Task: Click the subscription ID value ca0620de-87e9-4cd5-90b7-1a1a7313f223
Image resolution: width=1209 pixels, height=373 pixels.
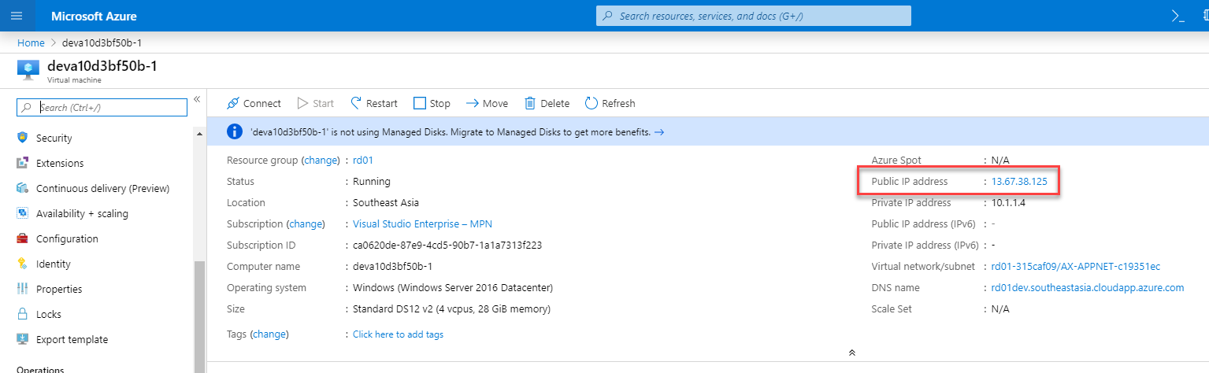Action: (x=447, y=245)
